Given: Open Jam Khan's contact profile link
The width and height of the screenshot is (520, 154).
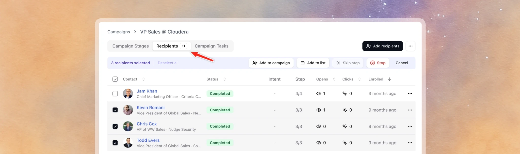Looking at the screenshot, I should pos(147,91).
